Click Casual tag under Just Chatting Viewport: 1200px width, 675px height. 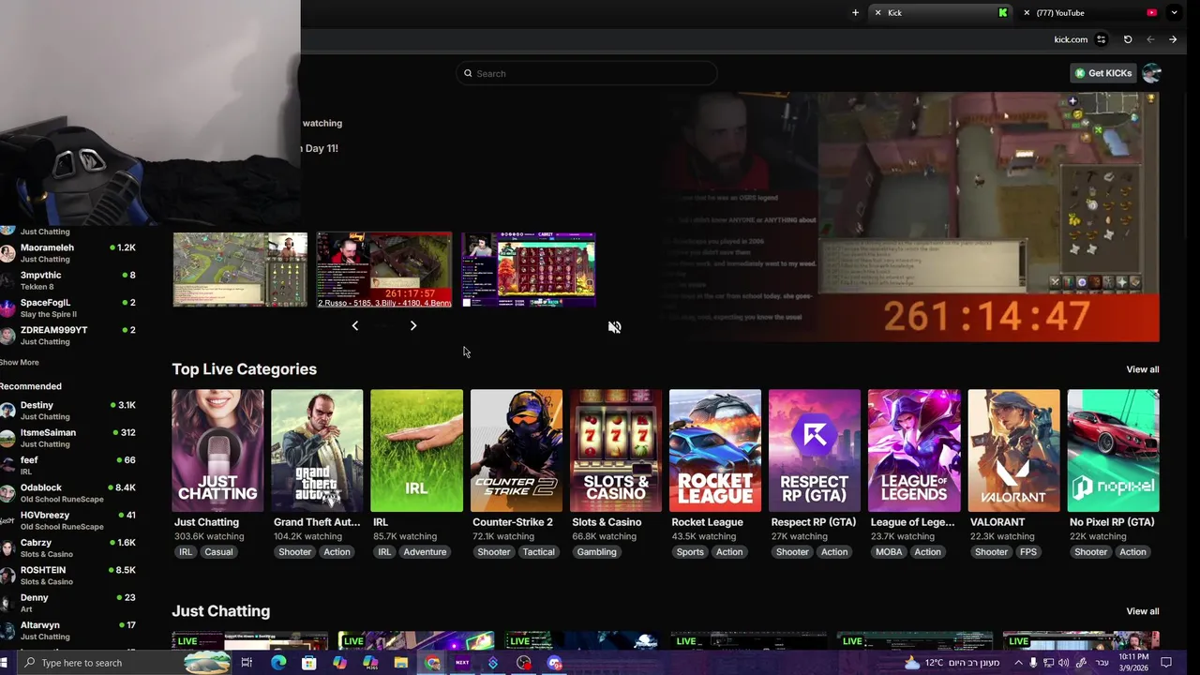click(218, 552)
